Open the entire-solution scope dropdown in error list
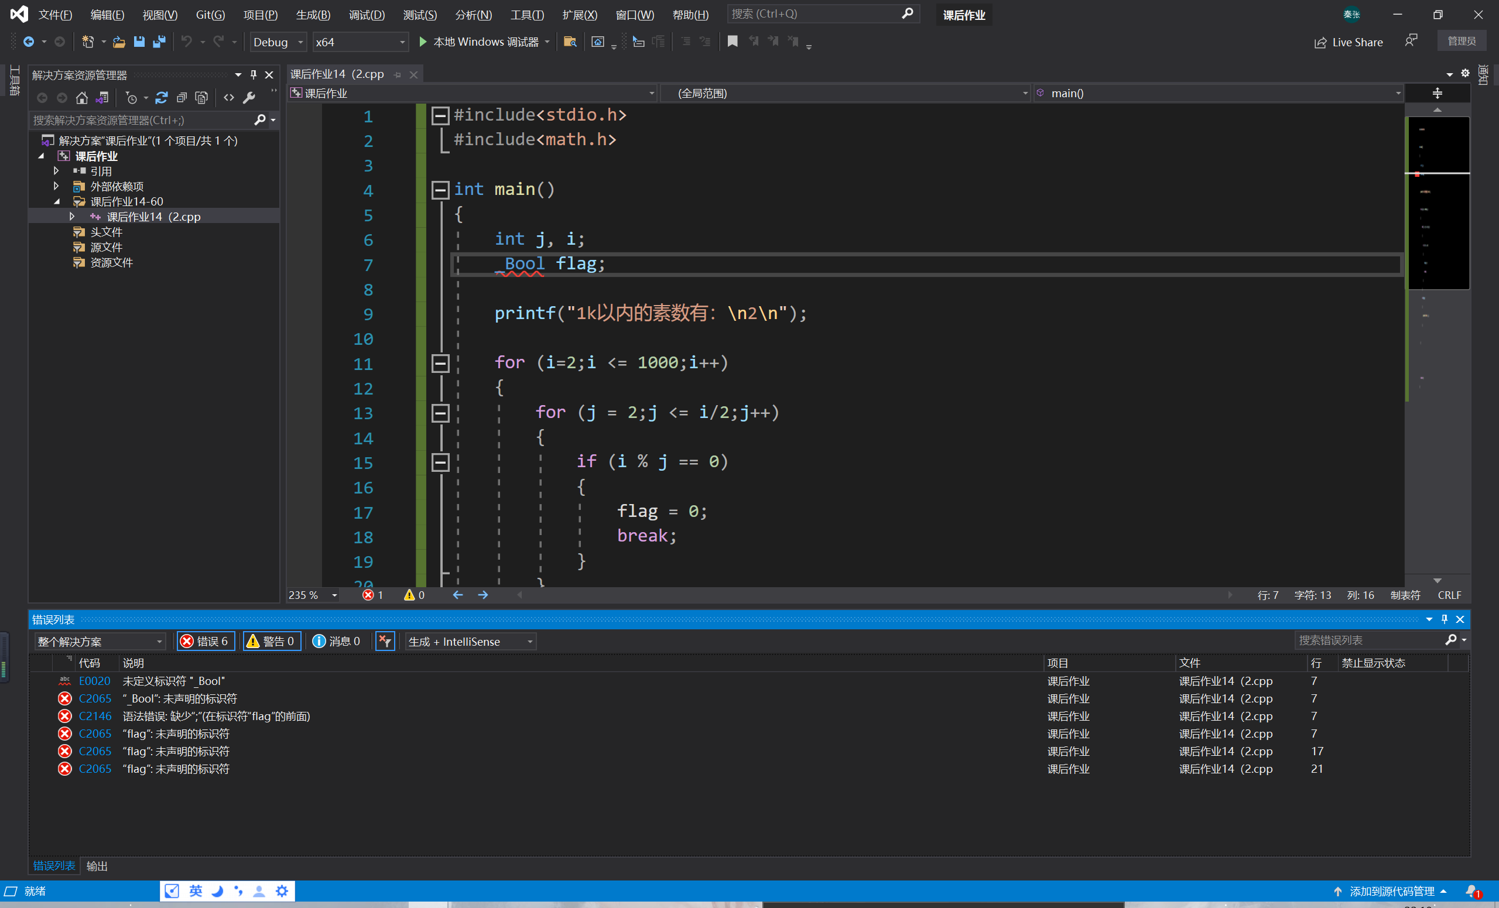Viewport: 1499px width, 908px height. click(x=100, y=641)
